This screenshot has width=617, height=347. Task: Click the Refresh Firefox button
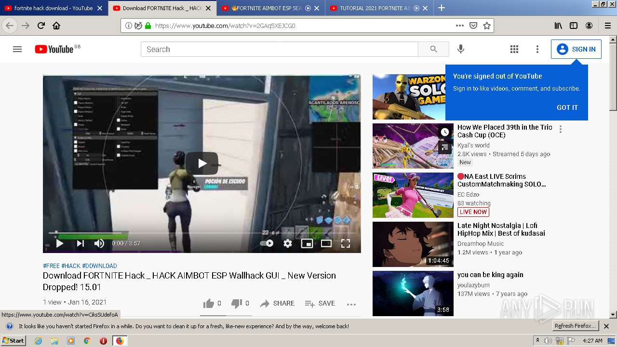pyautogui.click(x=575, y=326)
